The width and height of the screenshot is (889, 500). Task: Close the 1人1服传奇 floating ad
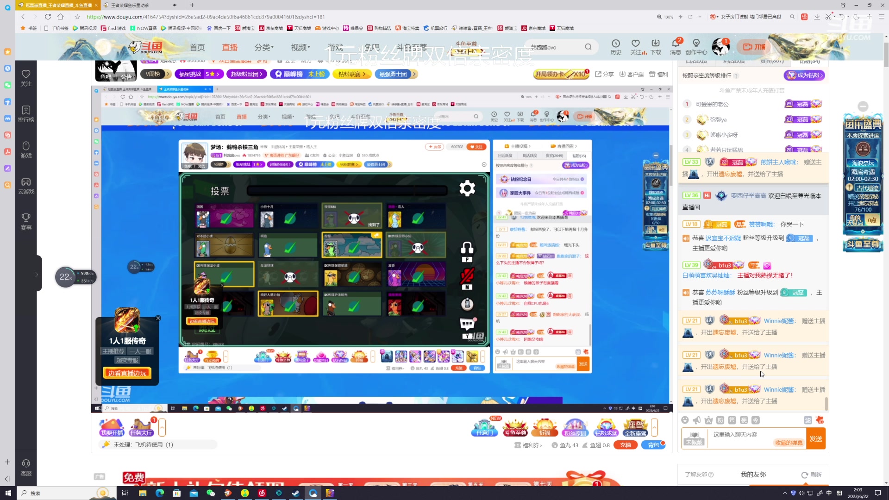point(158,318)
